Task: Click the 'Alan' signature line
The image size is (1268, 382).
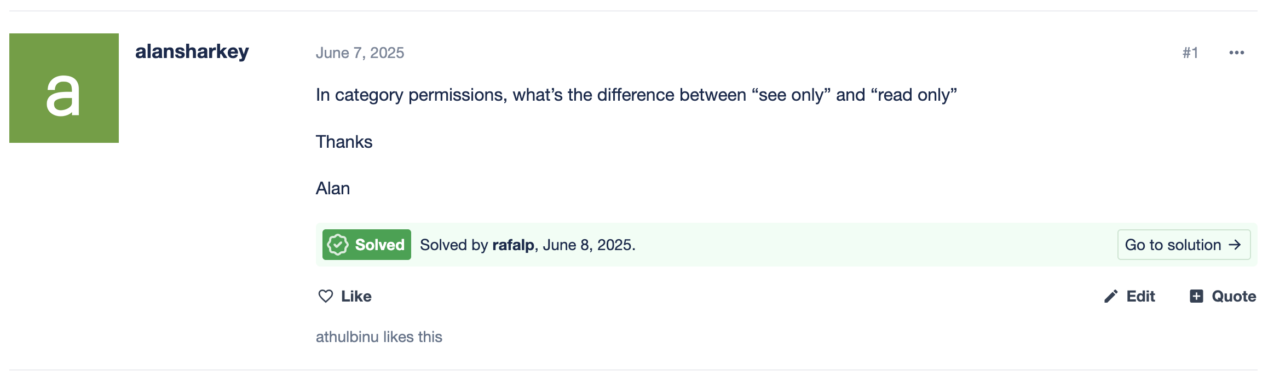Action: [333, 188]
